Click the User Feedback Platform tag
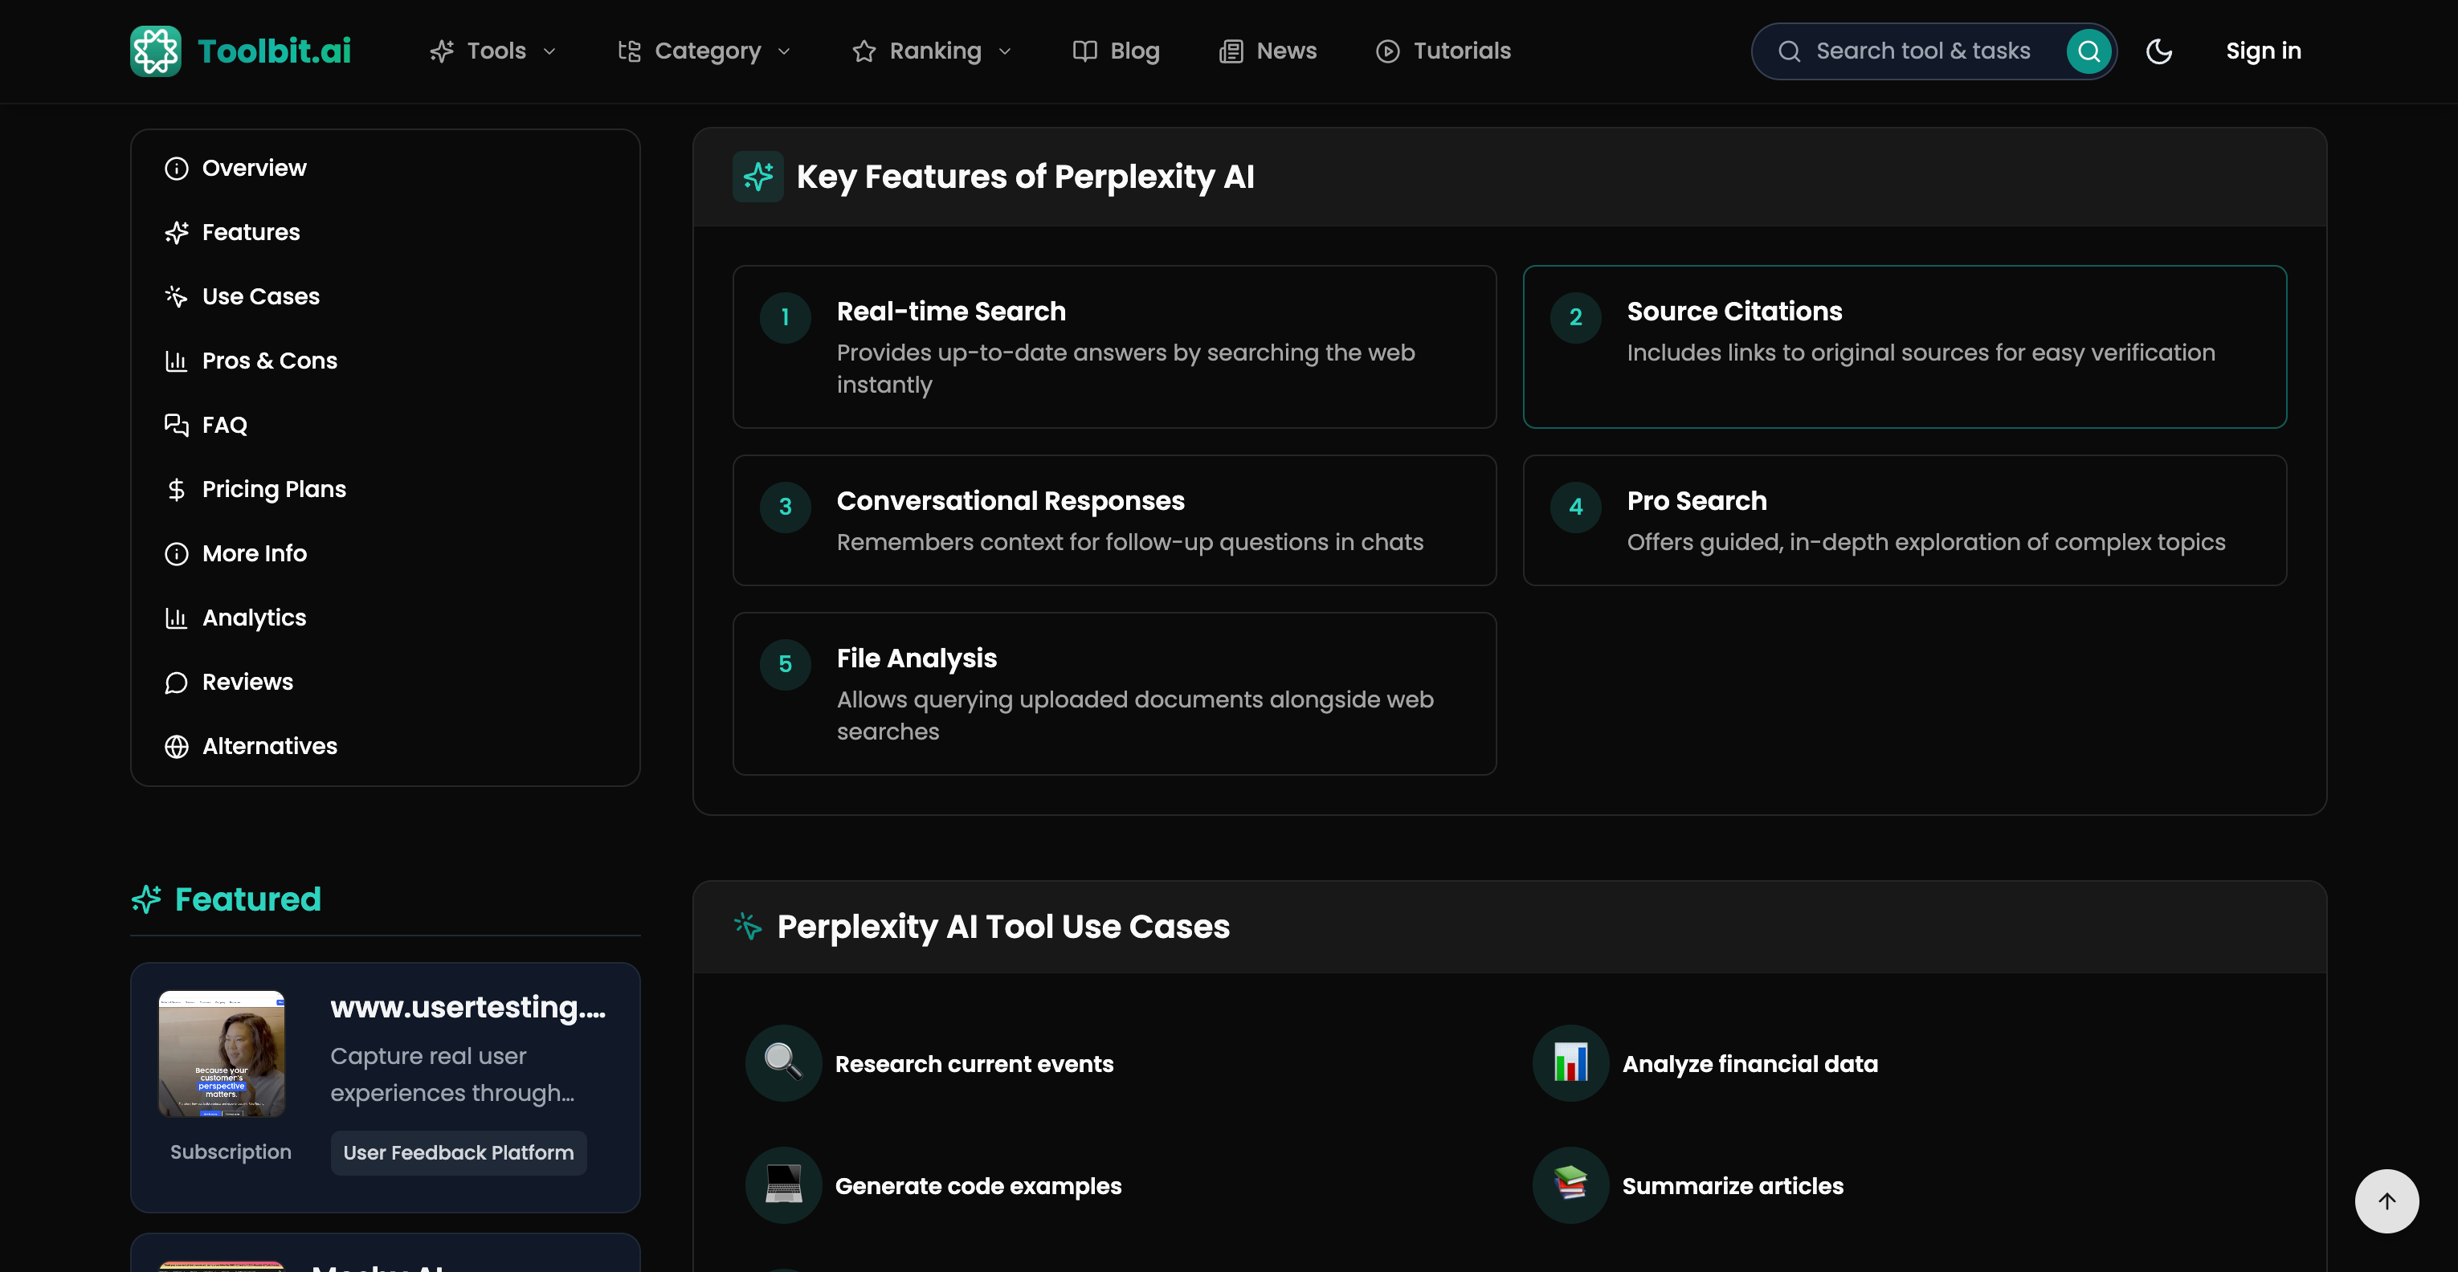The image size is (2458, 1272). [x=458, y=1152]
